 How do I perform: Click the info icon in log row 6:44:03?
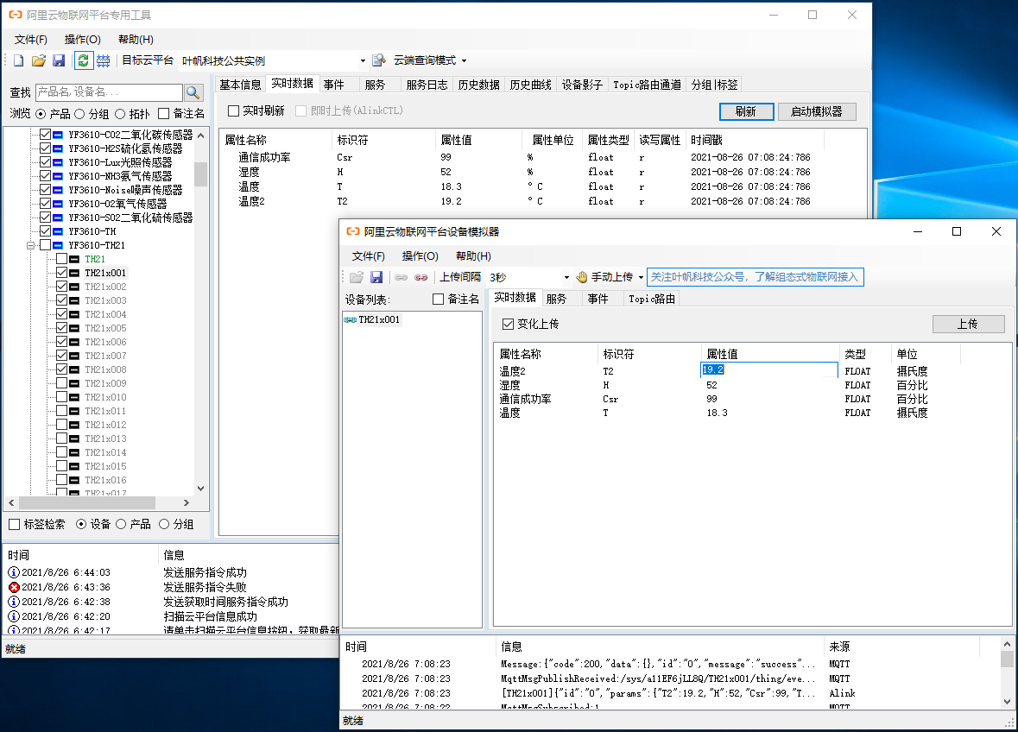14,572
